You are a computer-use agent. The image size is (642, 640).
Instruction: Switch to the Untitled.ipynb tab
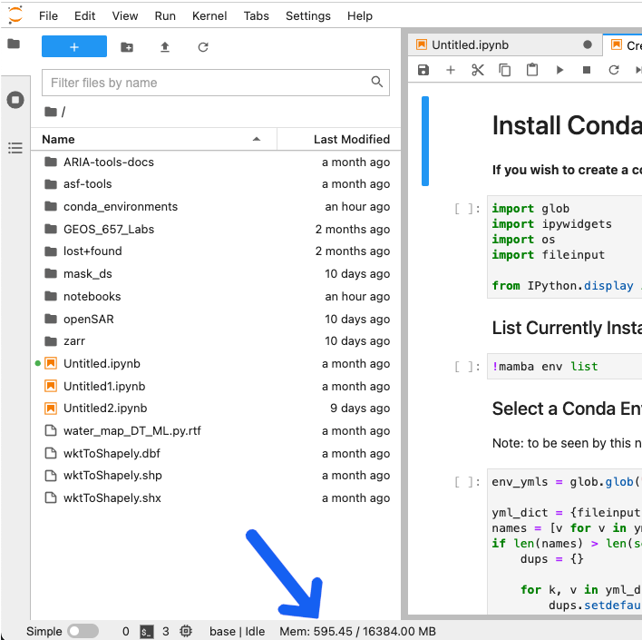pyautogui.click(x=470, y=44)
